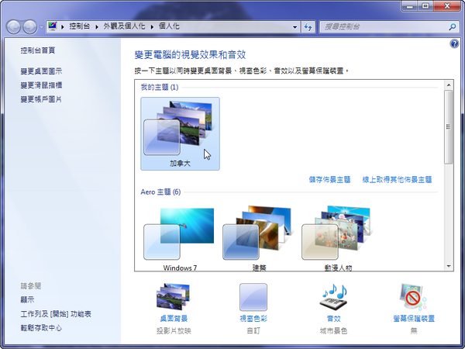Select the Windows 7 Aero theme
This screenshot has height=349, width=465.
[180, 237]
